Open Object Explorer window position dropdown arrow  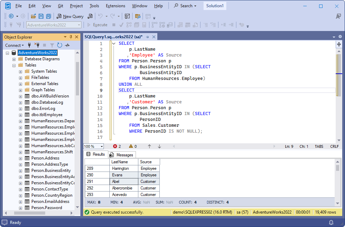[x=65, y=37]
